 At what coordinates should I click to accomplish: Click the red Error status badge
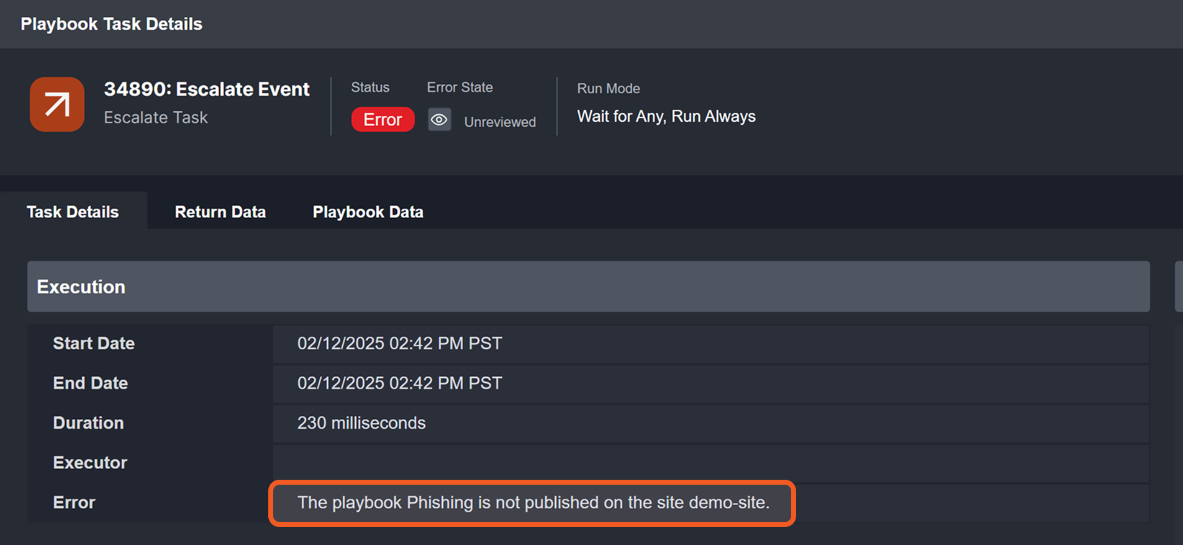pyautogui.click(x=383, y=119)
